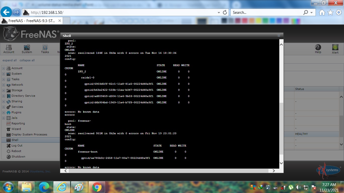Image resolution: width=344 pixels, height=193 pixels.
Task: Open the Windows Start button
Action: coord(8,187)
